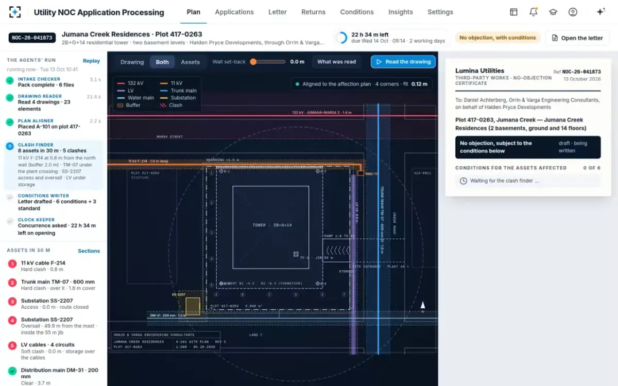Click the Waiting for the clash finder row
Viewport: 618px width, 386px height.
[x=528, y=181]
